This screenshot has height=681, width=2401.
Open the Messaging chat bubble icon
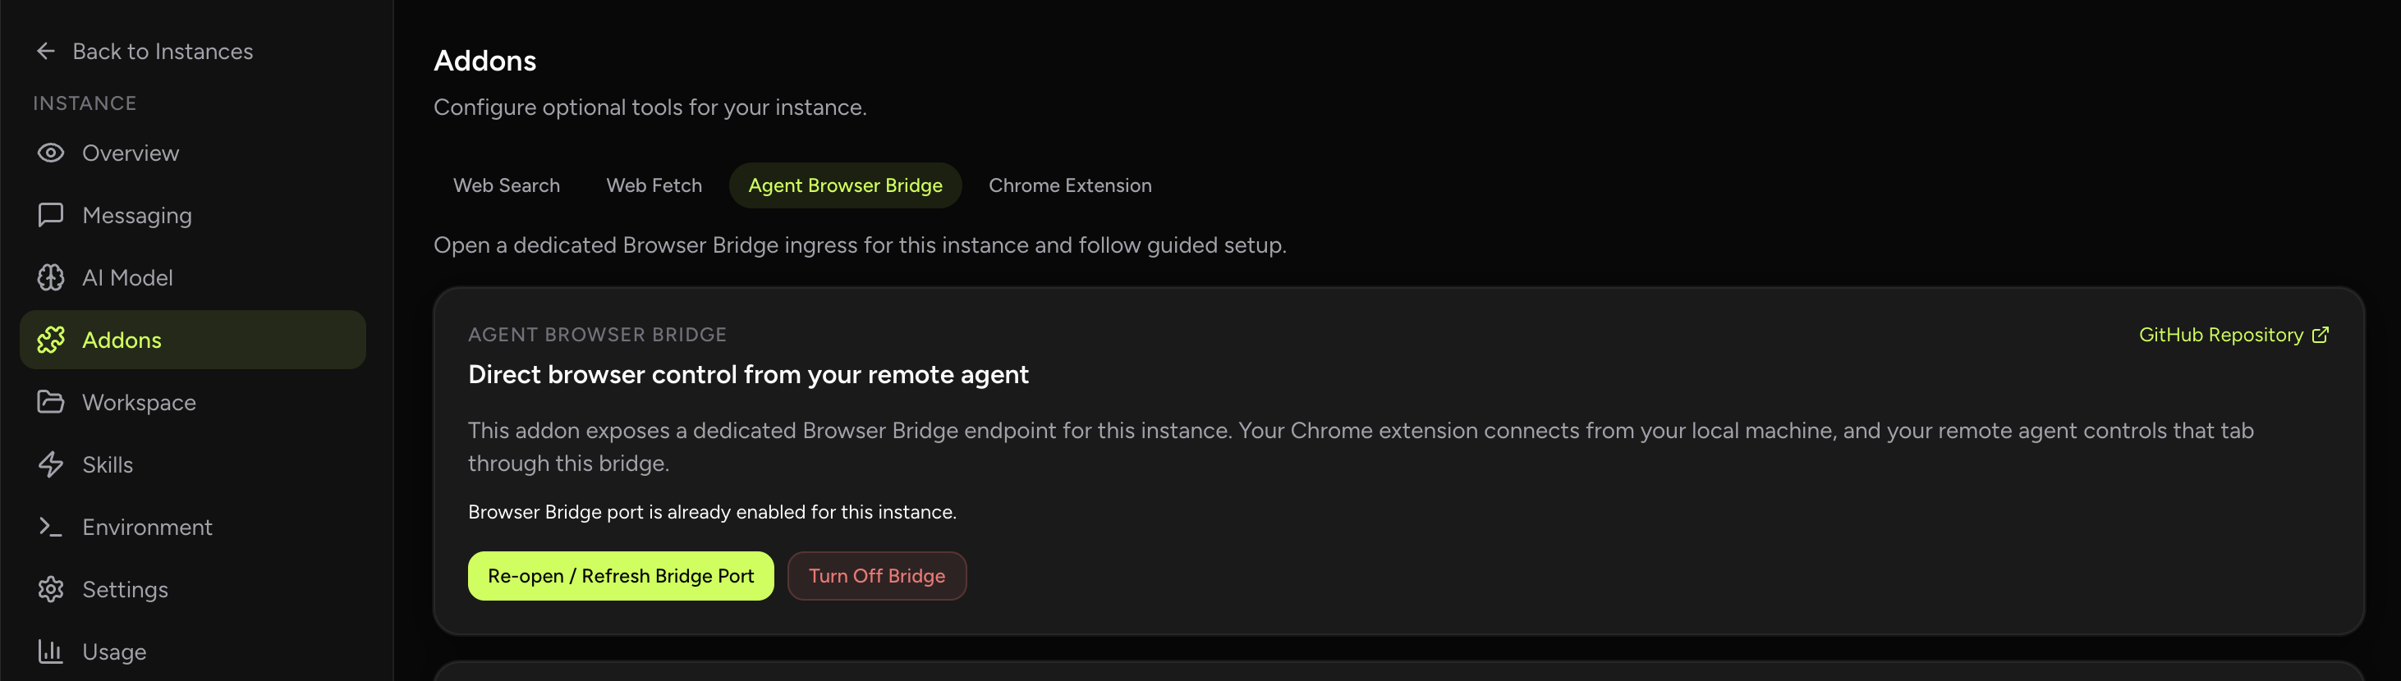[51, 214]
